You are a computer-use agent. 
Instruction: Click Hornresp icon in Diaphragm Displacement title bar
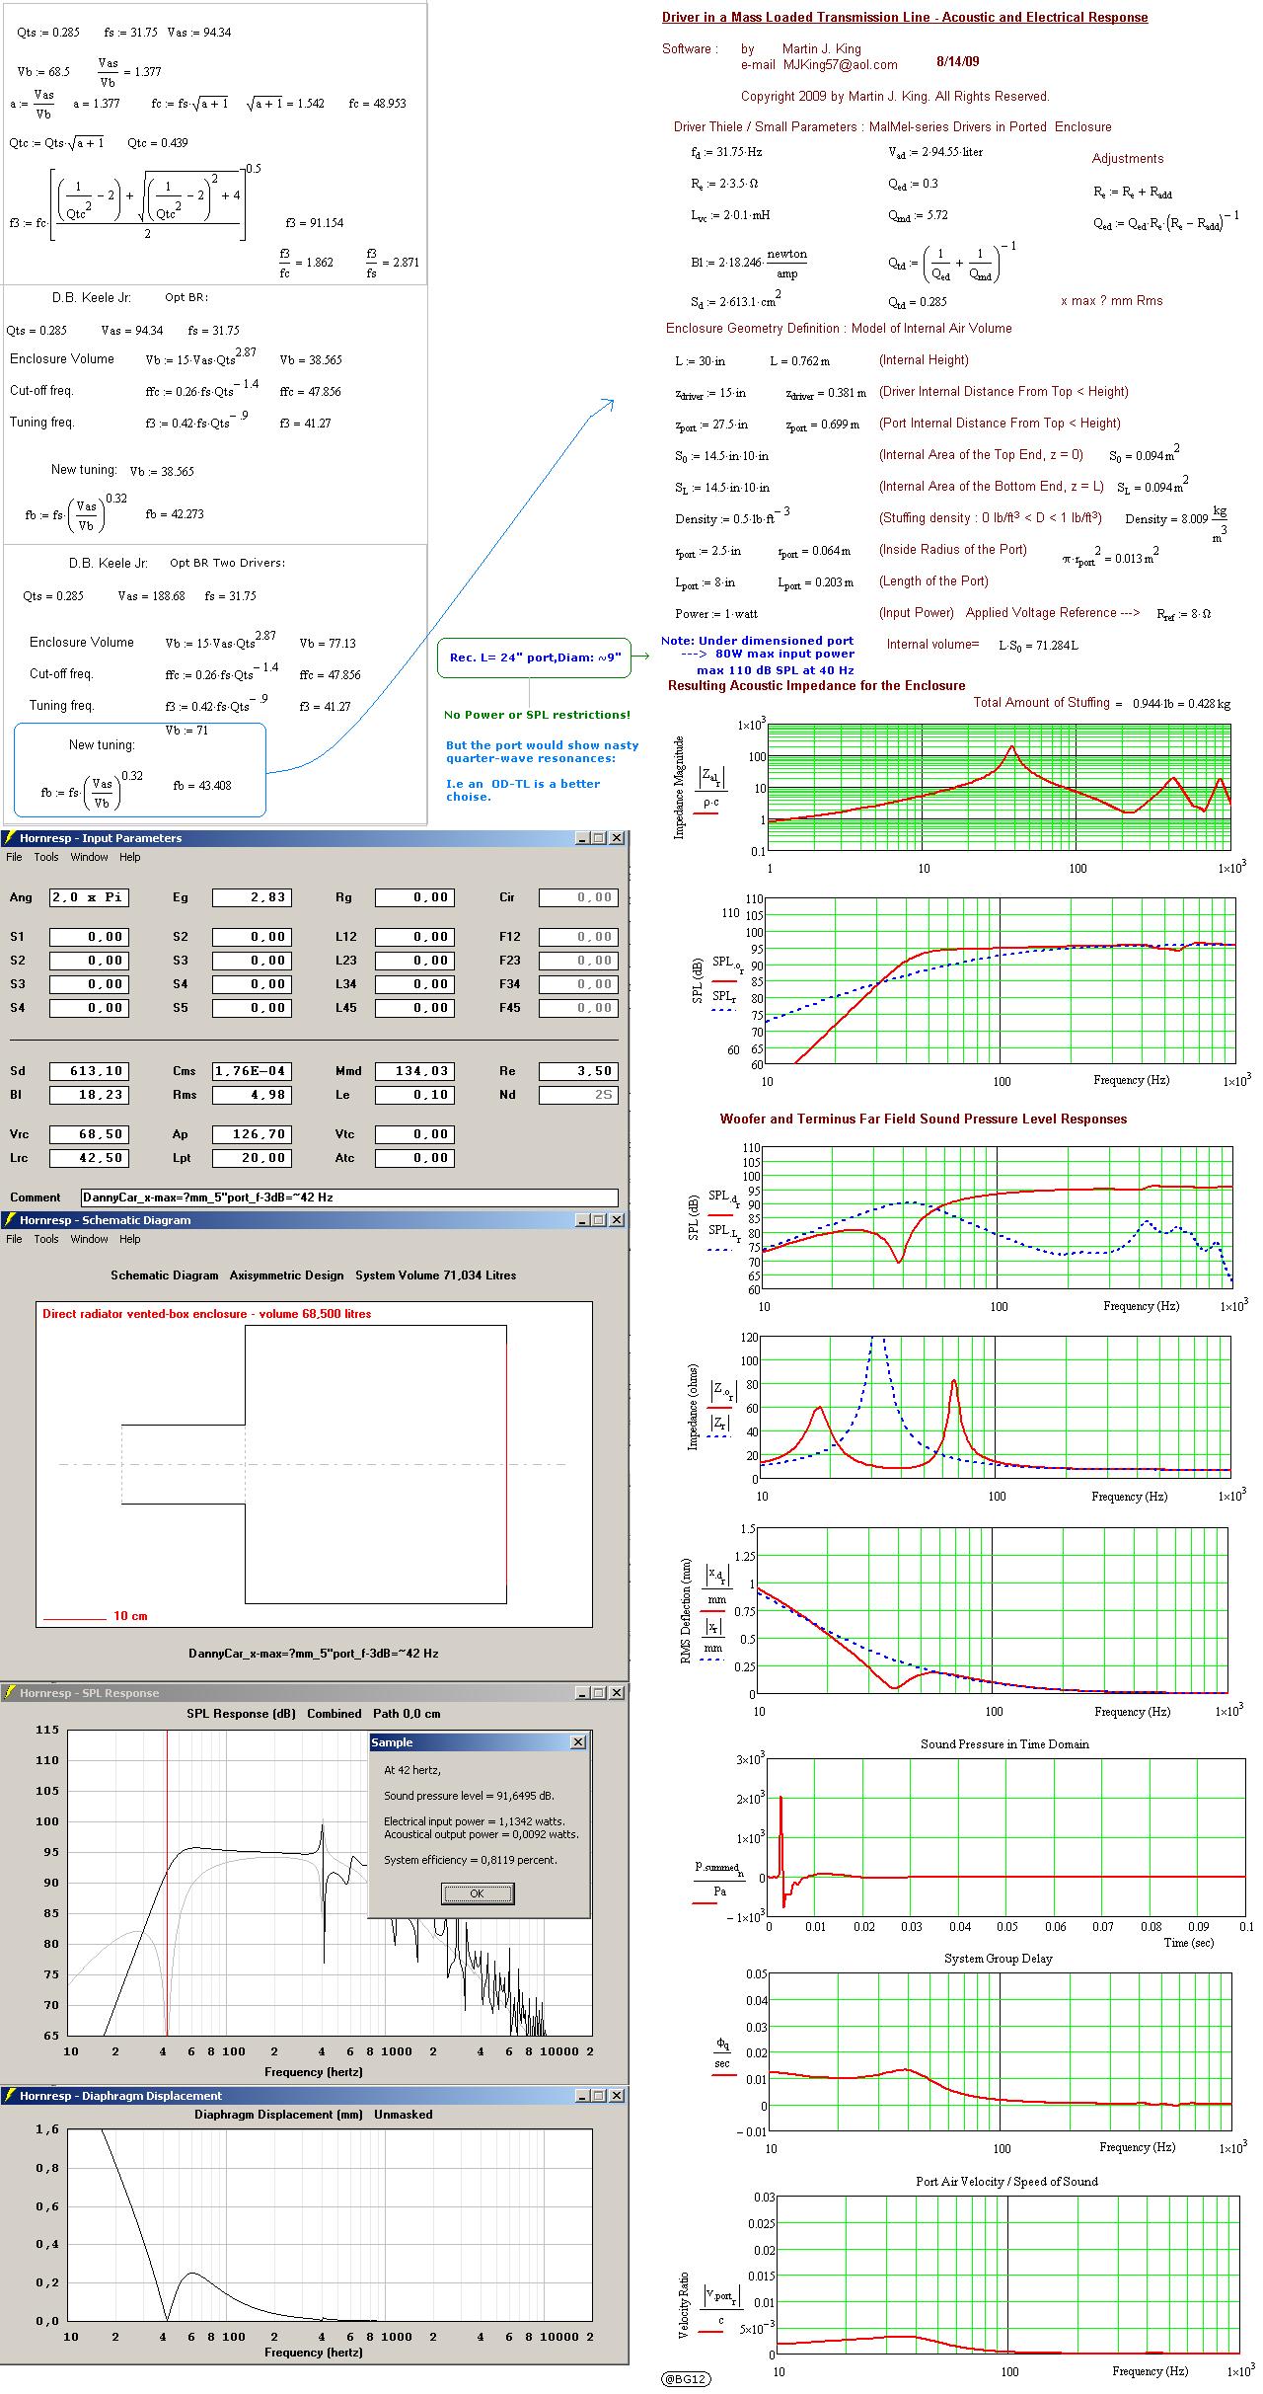[x=10, y=2095]
